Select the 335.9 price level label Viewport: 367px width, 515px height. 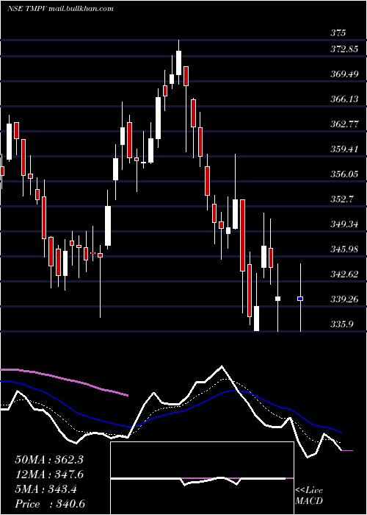tap(342, 324)
